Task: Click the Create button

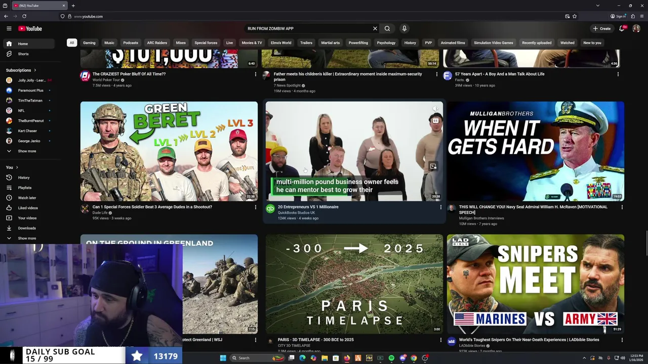Action: [602, 29]
